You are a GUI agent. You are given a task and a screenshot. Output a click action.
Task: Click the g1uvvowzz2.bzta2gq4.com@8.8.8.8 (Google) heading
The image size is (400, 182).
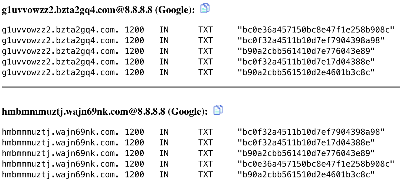point(98,10)
